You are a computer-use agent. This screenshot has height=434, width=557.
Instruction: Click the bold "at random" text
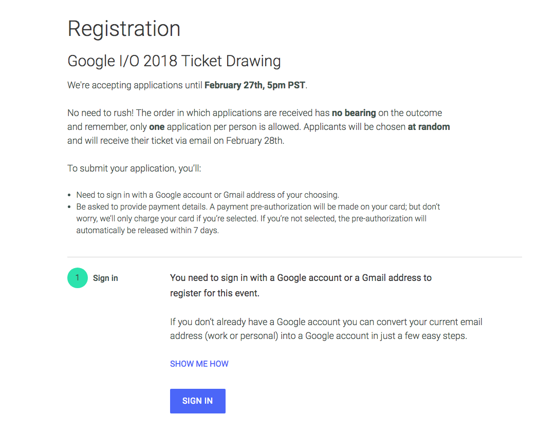[429, 126]
